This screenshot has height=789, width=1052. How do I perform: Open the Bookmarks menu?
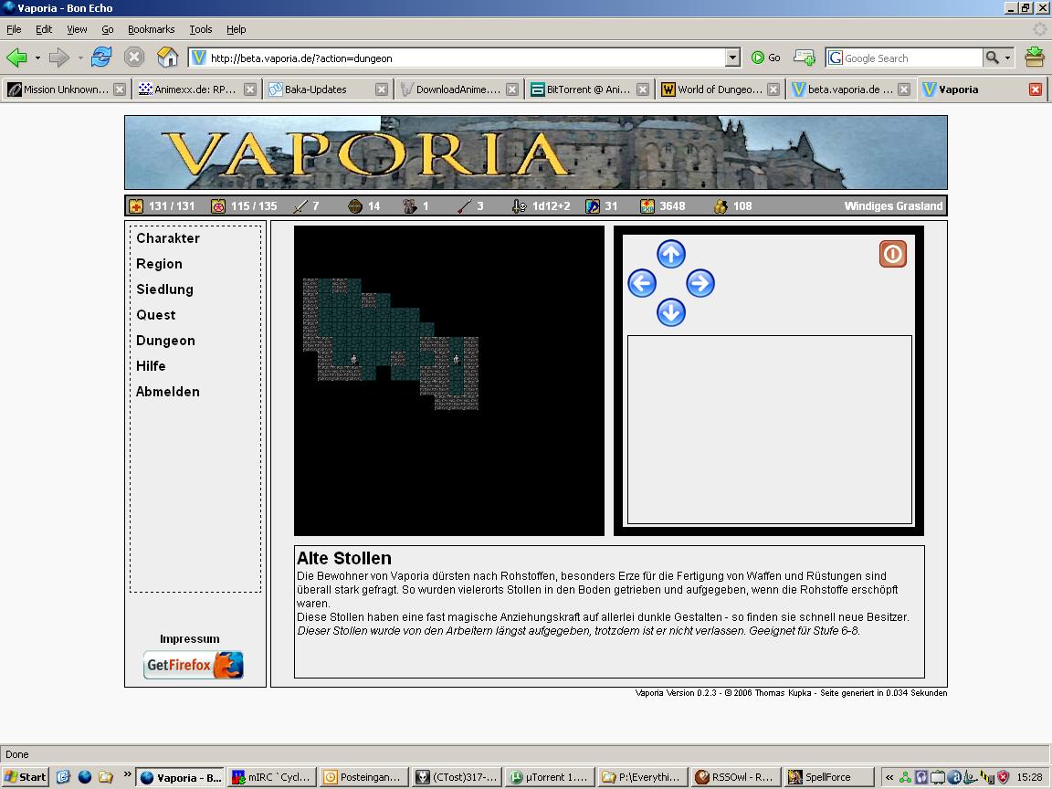point(151,29)
